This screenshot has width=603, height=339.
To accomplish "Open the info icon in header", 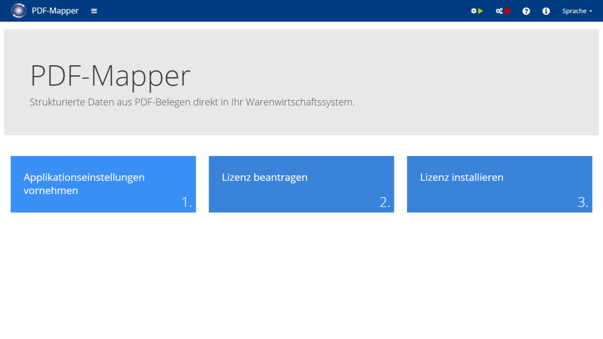I will point(546,11).
